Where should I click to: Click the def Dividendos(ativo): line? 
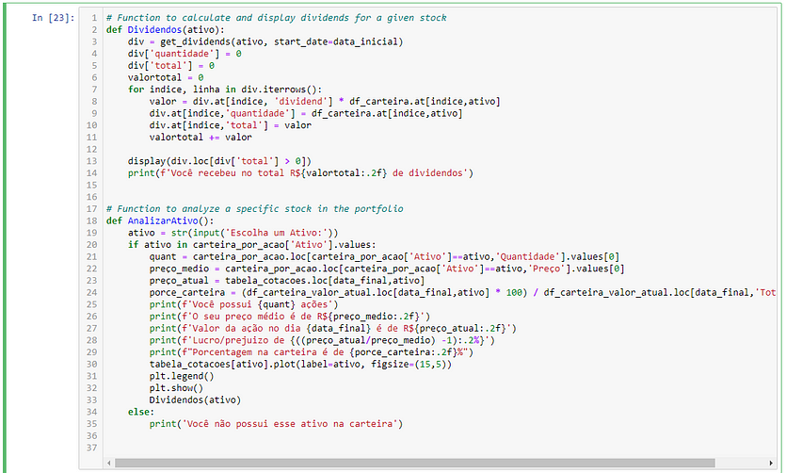[166, 29]
